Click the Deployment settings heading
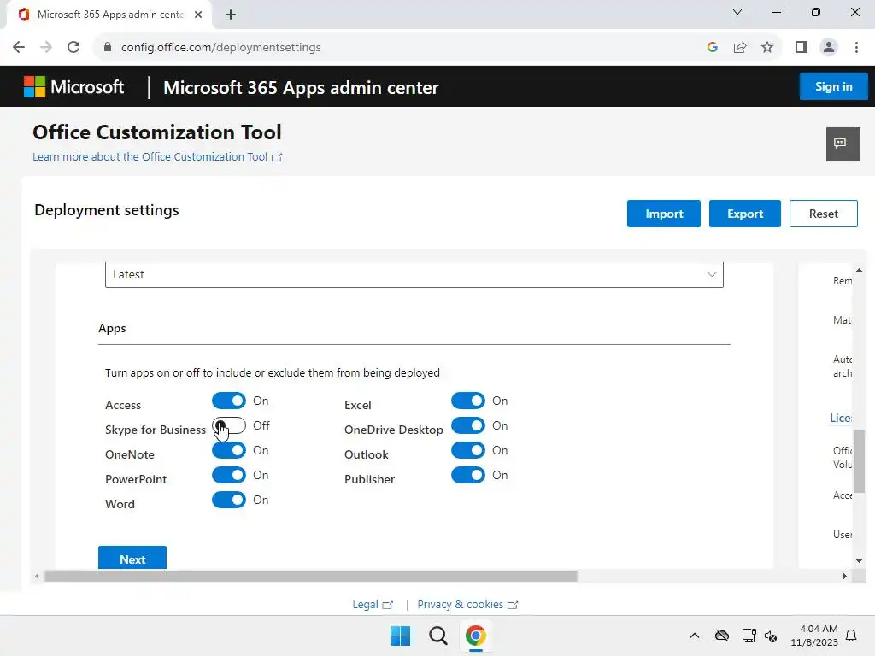The image size is (875, 656). point(107,210)
